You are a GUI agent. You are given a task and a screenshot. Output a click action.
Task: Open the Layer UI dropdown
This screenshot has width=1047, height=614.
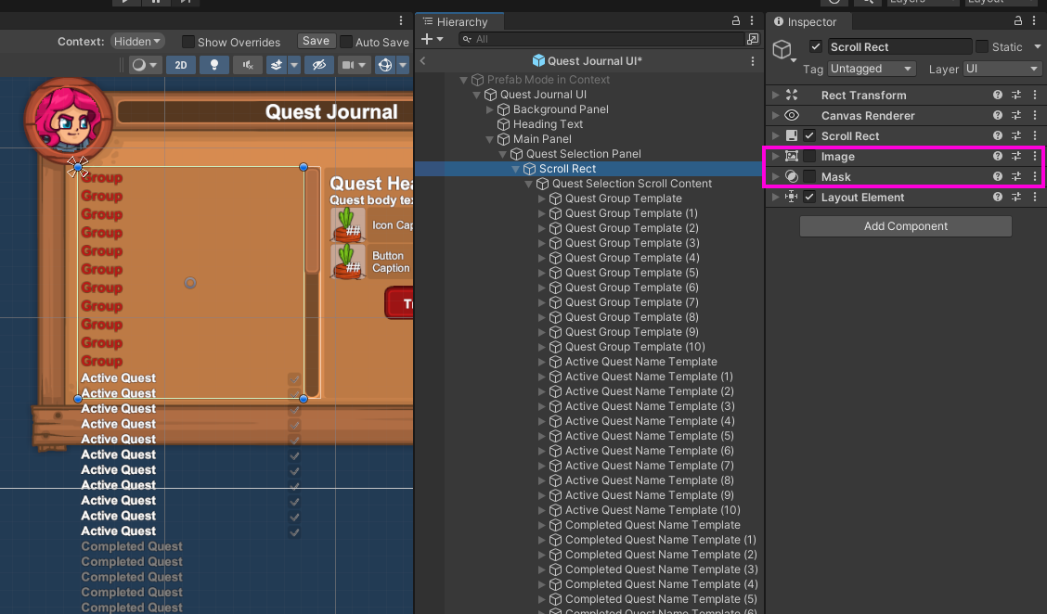[1002, 69]
